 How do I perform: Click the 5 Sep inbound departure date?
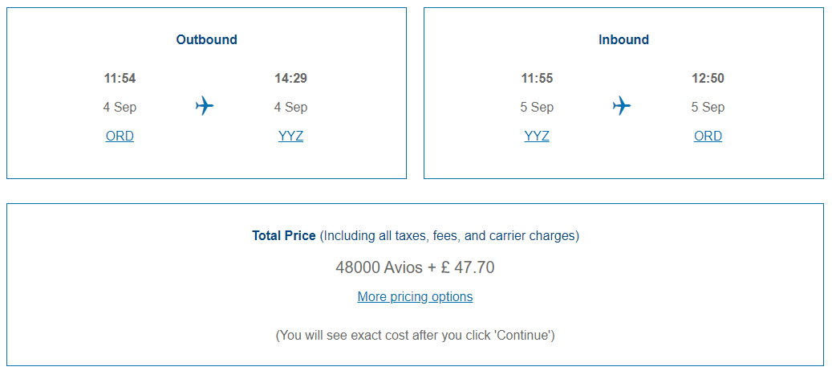tap(537, 108)
